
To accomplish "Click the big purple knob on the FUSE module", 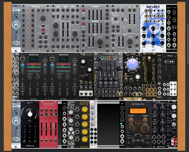I will (x=132, y=64).
